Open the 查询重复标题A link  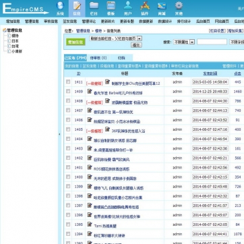tap(129, 66)
